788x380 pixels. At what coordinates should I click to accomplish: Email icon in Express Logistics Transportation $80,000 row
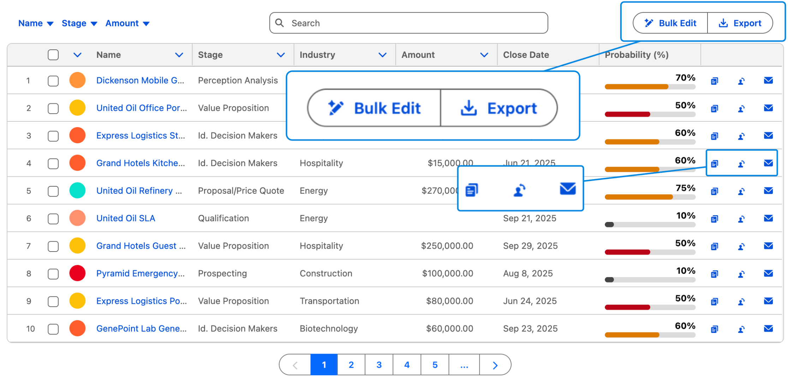point(768,301)
